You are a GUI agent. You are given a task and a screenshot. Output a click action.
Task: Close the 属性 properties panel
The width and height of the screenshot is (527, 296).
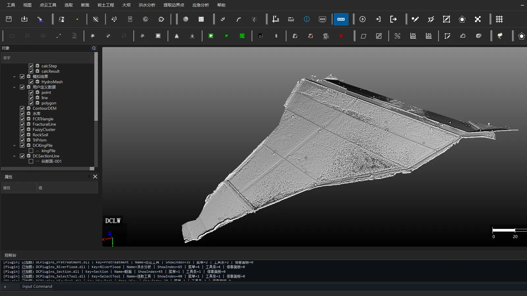coord(95,177)
